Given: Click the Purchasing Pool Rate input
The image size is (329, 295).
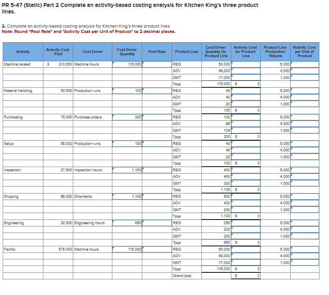Looking at the screenshot, I should pos(157,117).
